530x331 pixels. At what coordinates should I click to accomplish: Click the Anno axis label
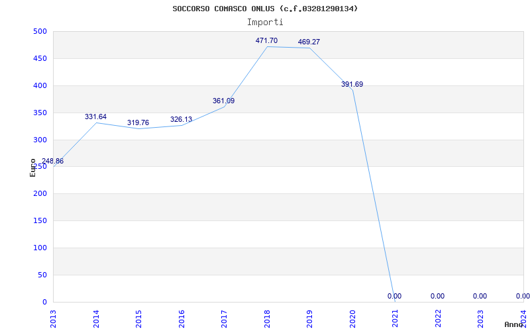[x=513, y=324]
